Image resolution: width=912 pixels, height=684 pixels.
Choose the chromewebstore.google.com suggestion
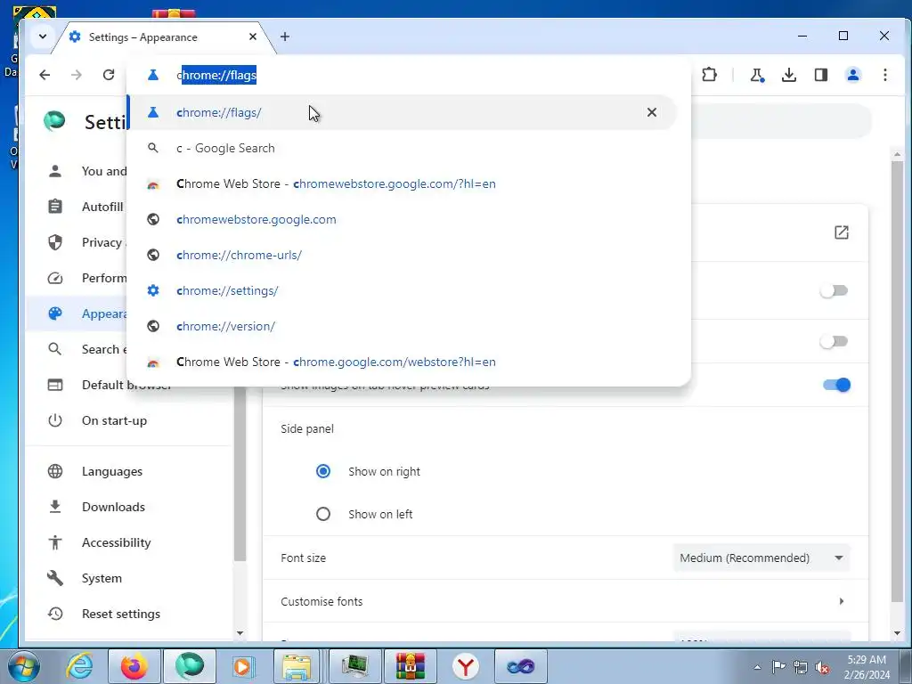[x=402, y=219]
